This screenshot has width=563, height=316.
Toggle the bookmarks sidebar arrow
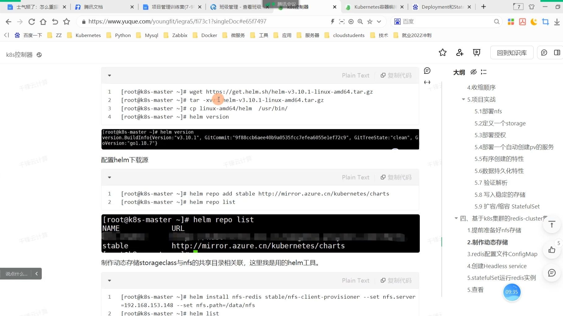pyautogui.click(x=6, y=35)
